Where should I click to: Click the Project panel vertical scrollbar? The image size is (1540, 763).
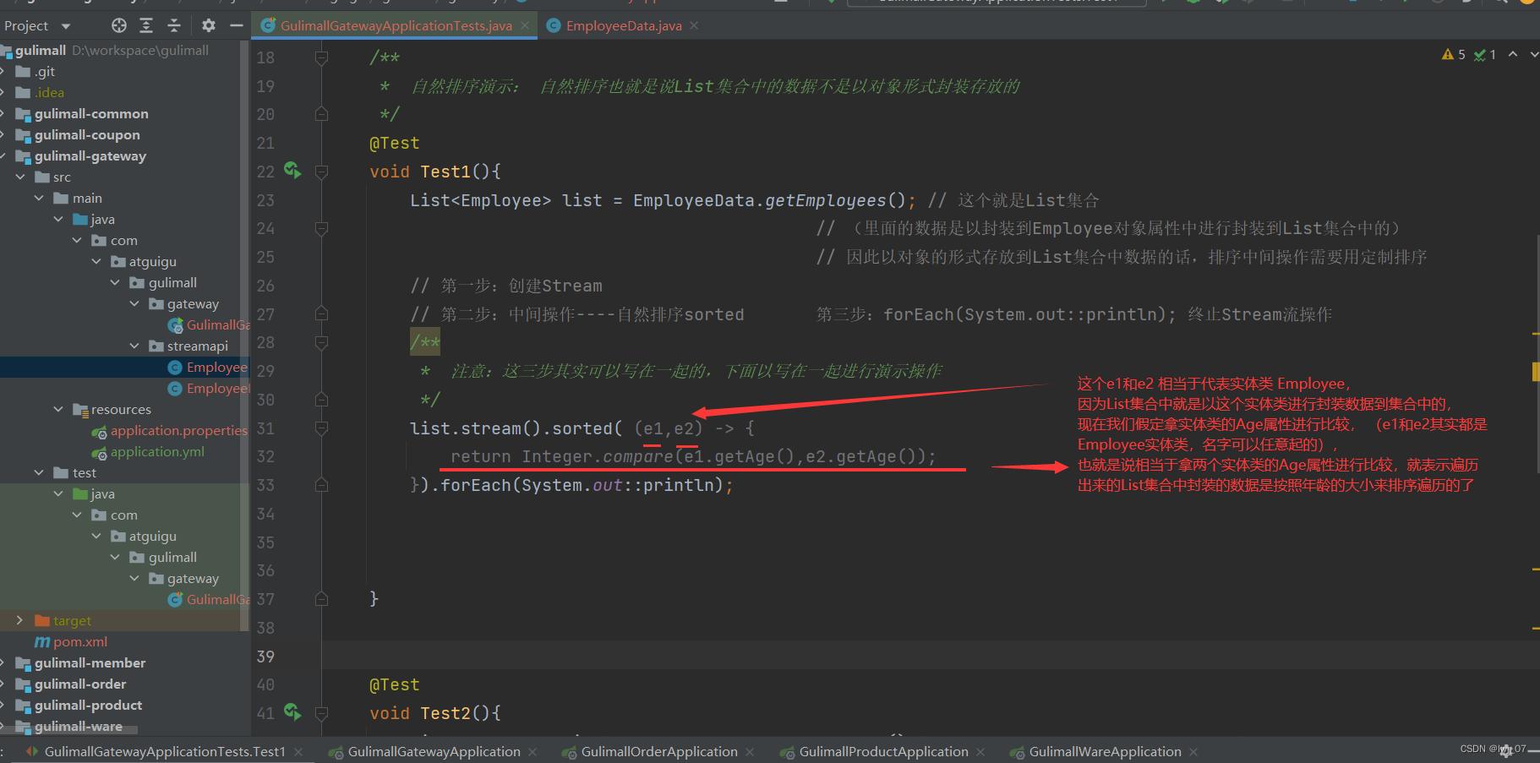tap(245, 338)
